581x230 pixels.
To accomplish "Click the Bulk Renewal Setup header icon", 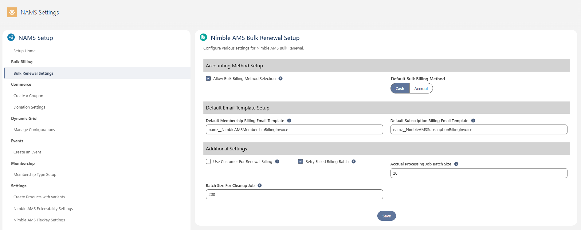I will pos(203,37).
